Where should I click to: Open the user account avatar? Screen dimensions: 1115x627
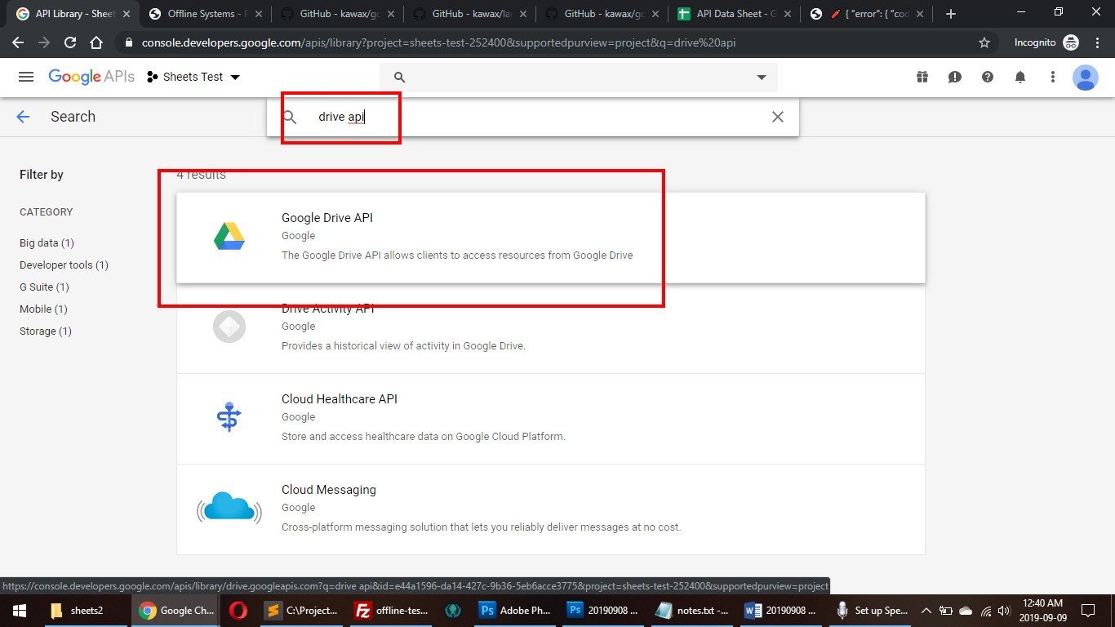1086,78
